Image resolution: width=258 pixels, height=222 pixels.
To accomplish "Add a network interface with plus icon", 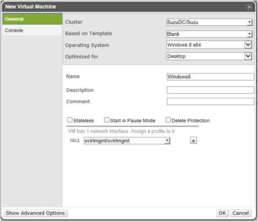I will [193, 141].
